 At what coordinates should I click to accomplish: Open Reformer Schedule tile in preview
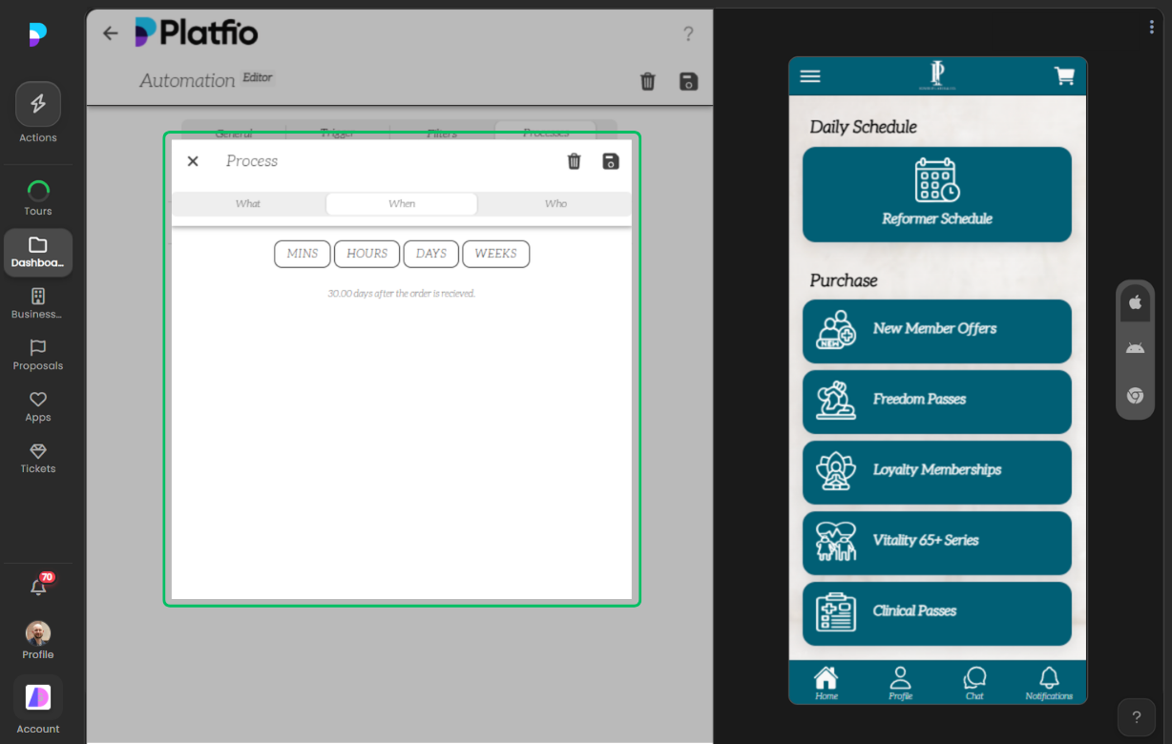(x=936, y=195)
